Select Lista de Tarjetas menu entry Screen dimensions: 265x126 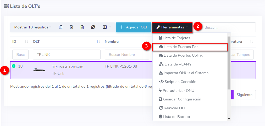176,38
